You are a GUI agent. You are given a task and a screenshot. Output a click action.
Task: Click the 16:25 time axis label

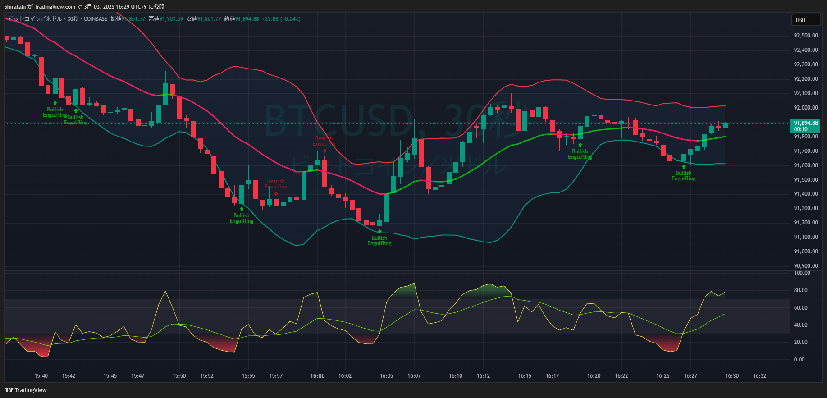click(663, 376)
